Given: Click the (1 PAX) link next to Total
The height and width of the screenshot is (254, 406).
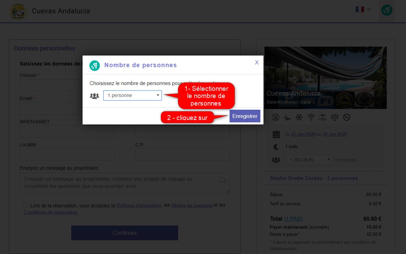Looking at the screenshot, I should pos(293,219).
